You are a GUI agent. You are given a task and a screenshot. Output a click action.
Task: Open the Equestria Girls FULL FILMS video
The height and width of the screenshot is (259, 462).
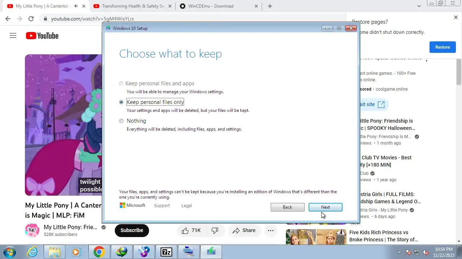(389, 198)
